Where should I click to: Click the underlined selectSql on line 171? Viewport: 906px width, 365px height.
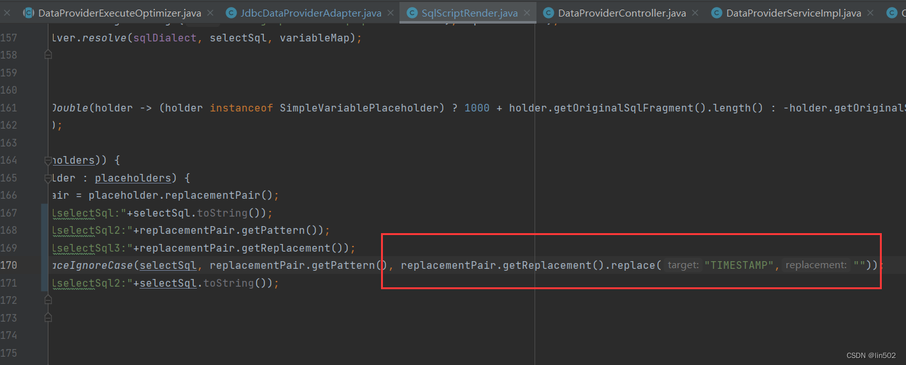click(x=168, y=283)
